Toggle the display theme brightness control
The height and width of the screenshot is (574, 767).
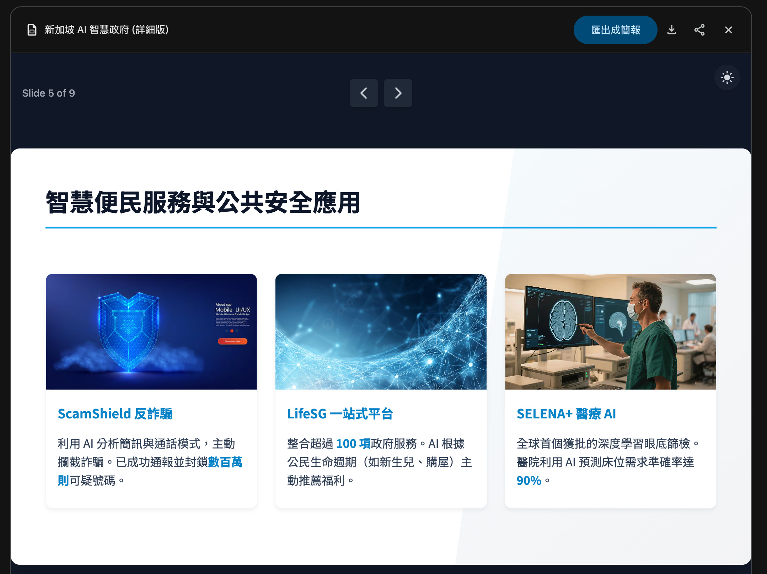(727, 77)
